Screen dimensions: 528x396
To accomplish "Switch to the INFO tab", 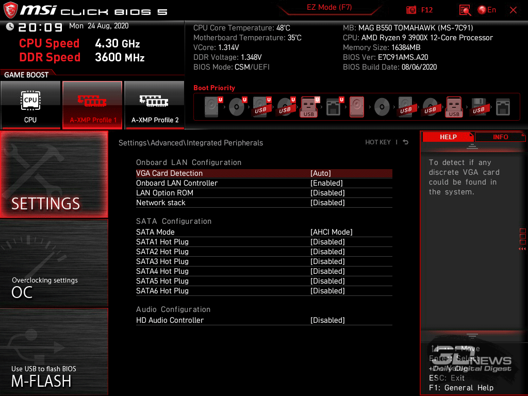I will pos(500,137).
